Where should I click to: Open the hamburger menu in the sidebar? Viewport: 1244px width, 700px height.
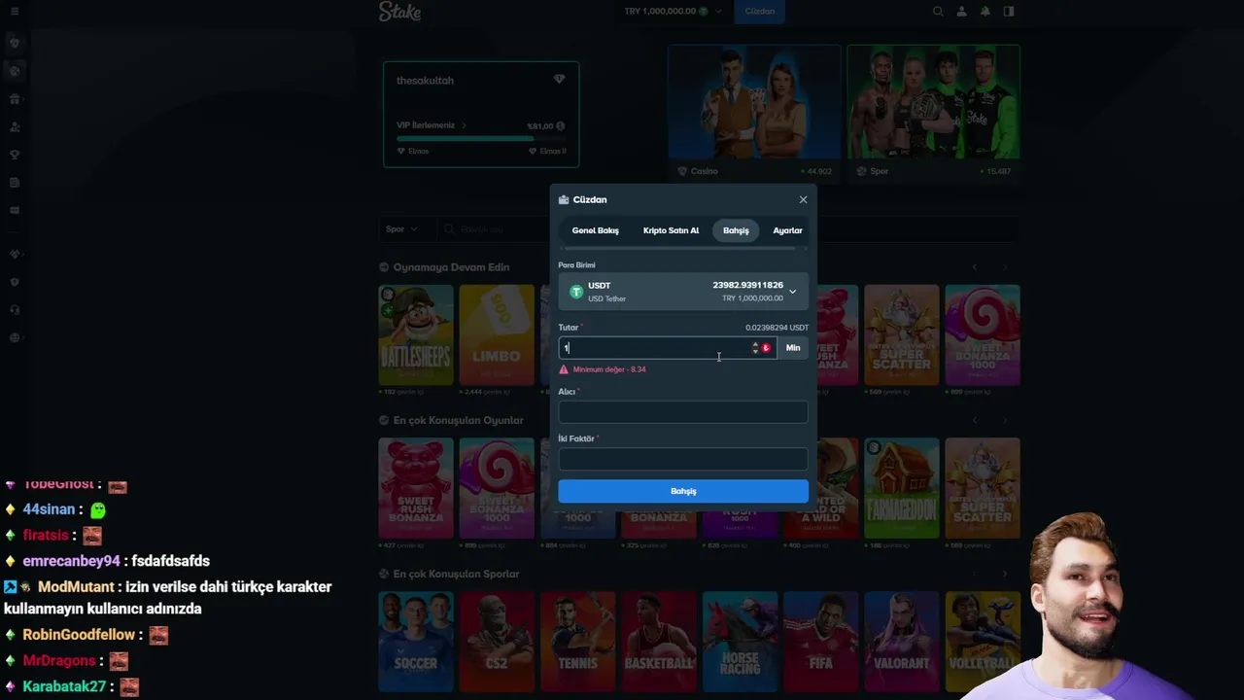[x=14, y=12]
